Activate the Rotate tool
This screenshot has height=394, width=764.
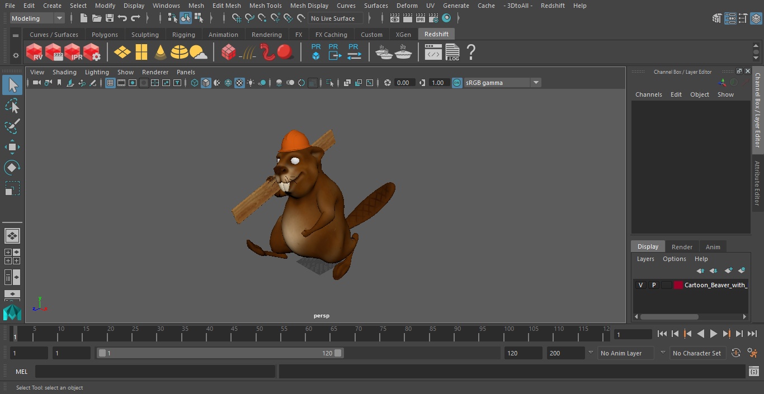(x=12, y=168)
